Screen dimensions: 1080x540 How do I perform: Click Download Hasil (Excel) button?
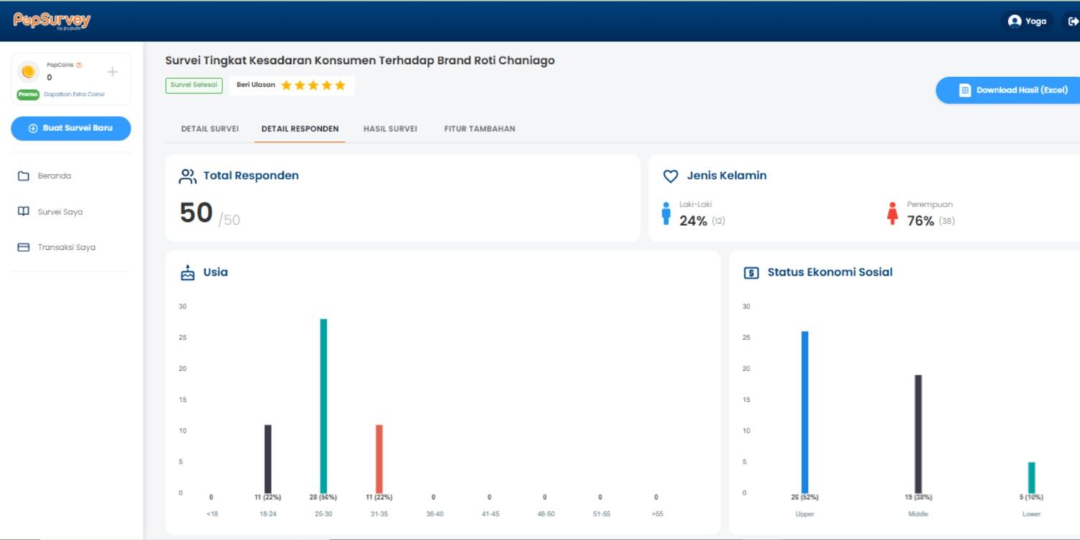1008,90
